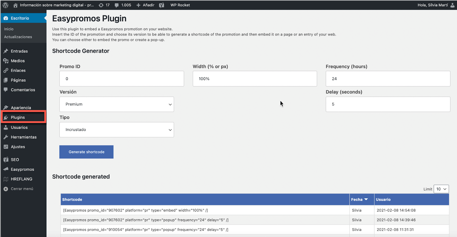The width and height of the screenshot is (457, 237).
Task: Click the Escritorio dashboard icon
Action: pyautogui.click(x=6, y=18)
